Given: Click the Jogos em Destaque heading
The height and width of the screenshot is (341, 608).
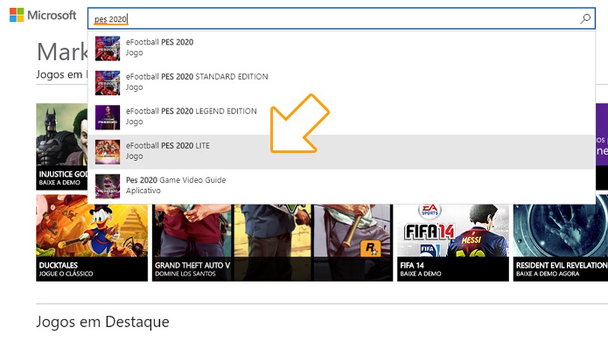Looking at the screenshot, I should (103, 322).
